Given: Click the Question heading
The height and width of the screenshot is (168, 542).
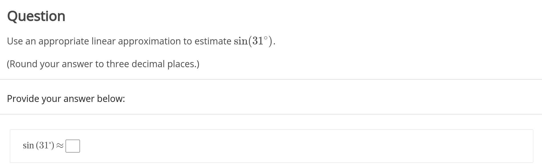Looking at the screenshot, I should point(36,16).
